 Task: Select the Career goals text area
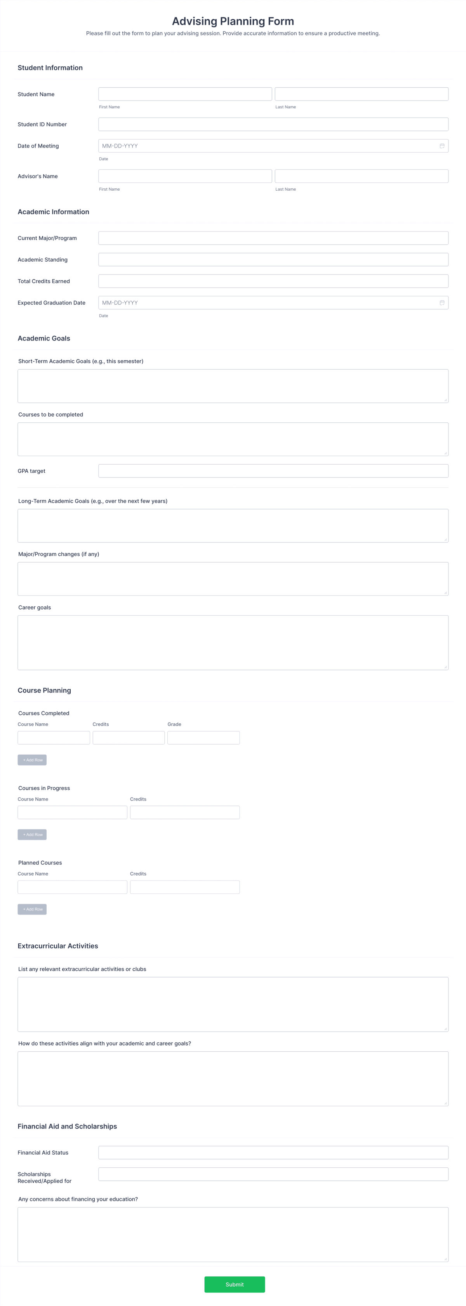pos(233,642)
